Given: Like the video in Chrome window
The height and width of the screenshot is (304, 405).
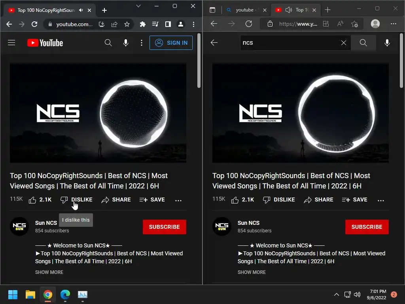Looking at the screenshot, I should (x=40, y=200).
